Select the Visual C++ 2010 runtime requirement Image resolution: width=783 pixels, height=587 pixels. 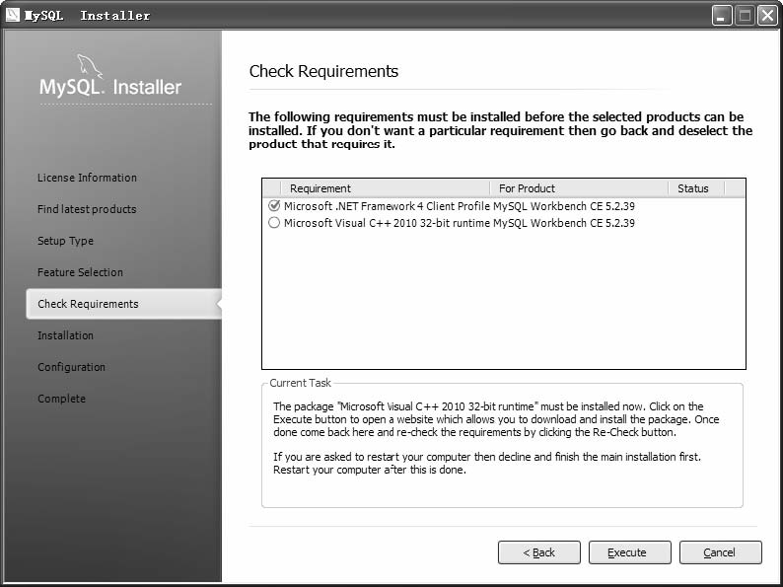(x=274, y=223)
